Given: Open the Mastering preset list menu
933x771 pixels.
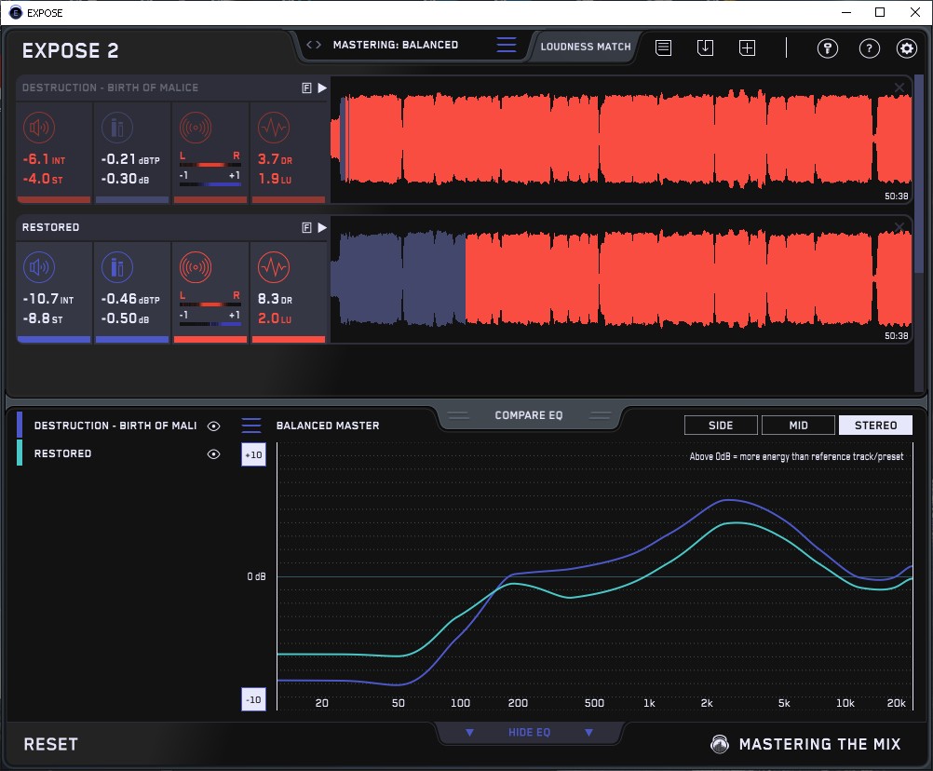Looking at the screenshot, I should (506, 45).
